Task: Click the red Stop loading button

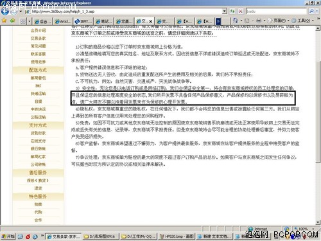Action: point(240,11)
